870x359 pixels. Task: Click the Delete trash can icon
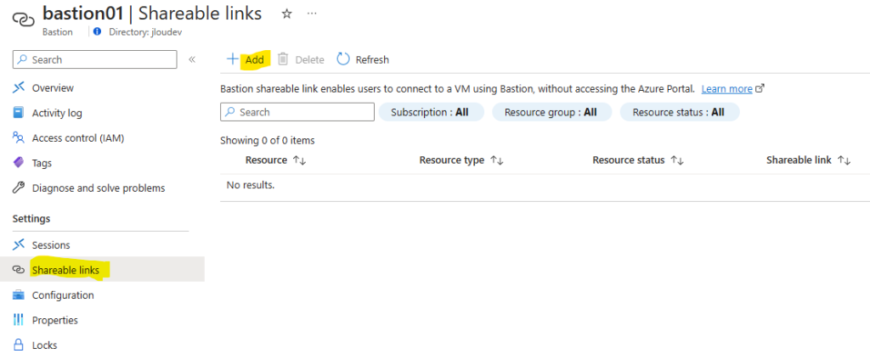(283, 59)
